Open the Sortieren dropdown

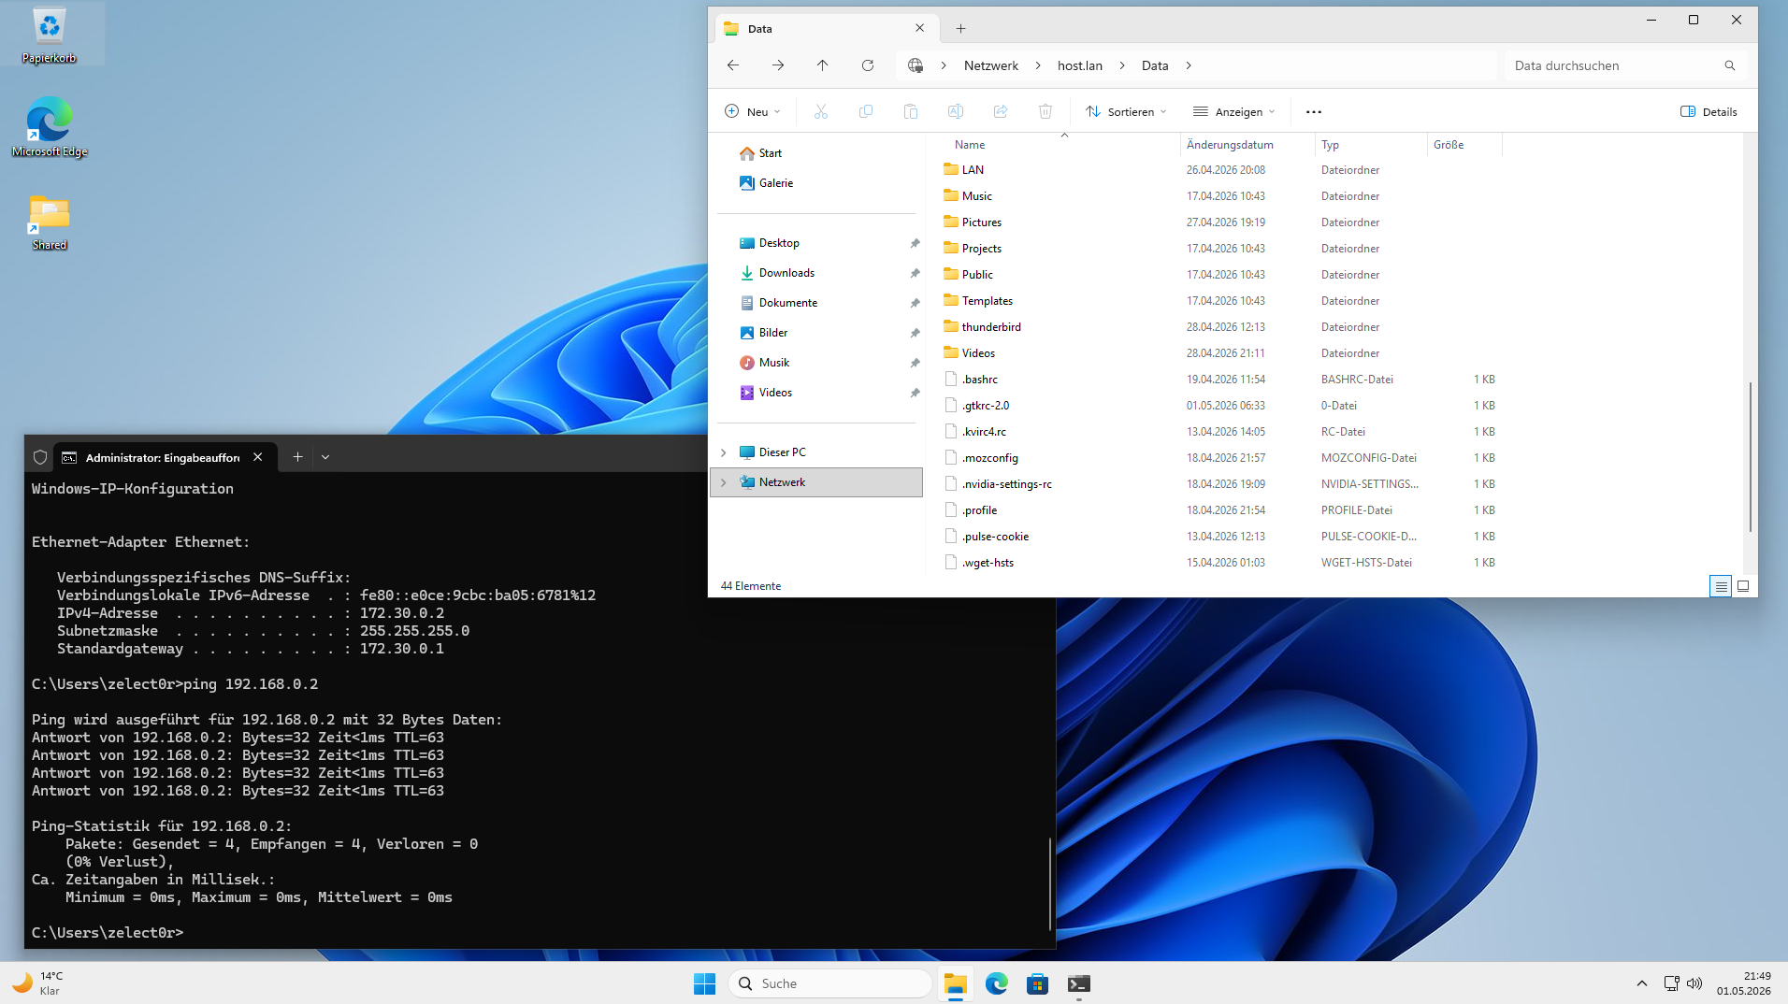(x=1126, y=112)
